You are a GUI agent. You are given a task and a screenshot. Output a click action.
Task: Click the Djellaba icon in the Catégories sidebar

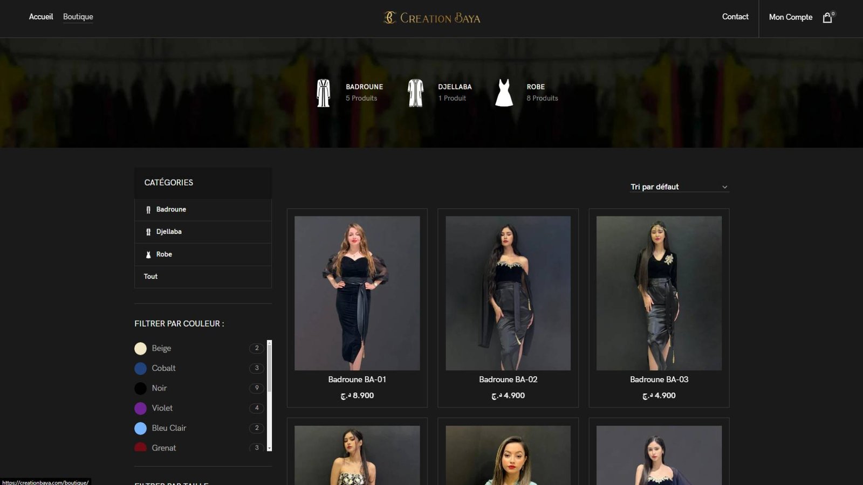tap(148, 232)
